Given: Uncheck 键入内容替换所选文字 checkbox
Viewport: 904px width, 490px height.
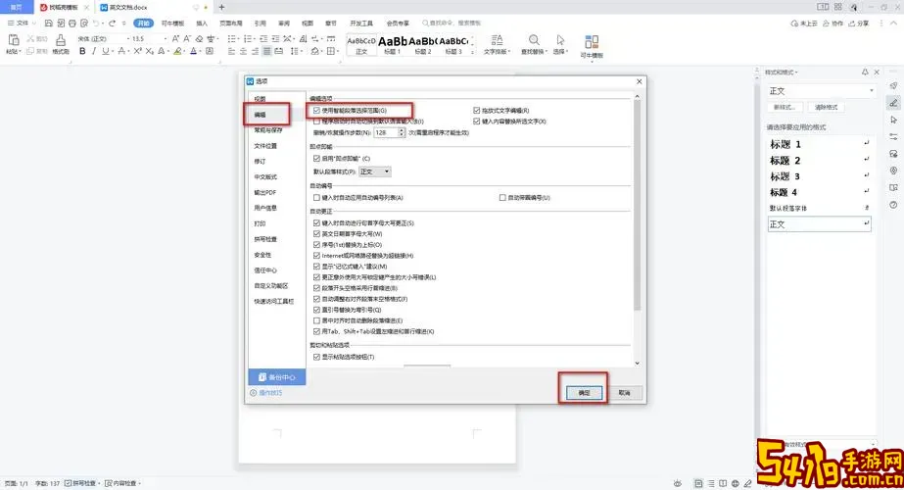Looking at the screenshot, I should (477, 122).
